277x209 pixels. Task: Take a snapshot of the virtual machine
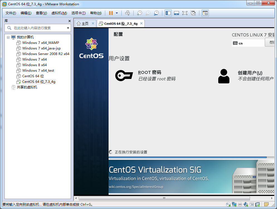point(139,13)
